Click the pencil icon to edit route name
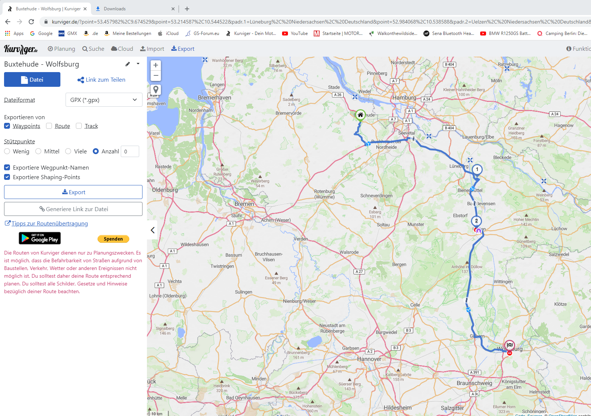Screen dimensions: 591x416 pyautogui.click(x=128, y=64)
